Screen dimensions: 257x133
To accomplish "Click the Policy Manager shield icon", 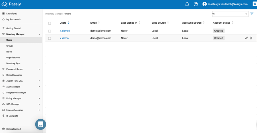I will pos(3,98).
